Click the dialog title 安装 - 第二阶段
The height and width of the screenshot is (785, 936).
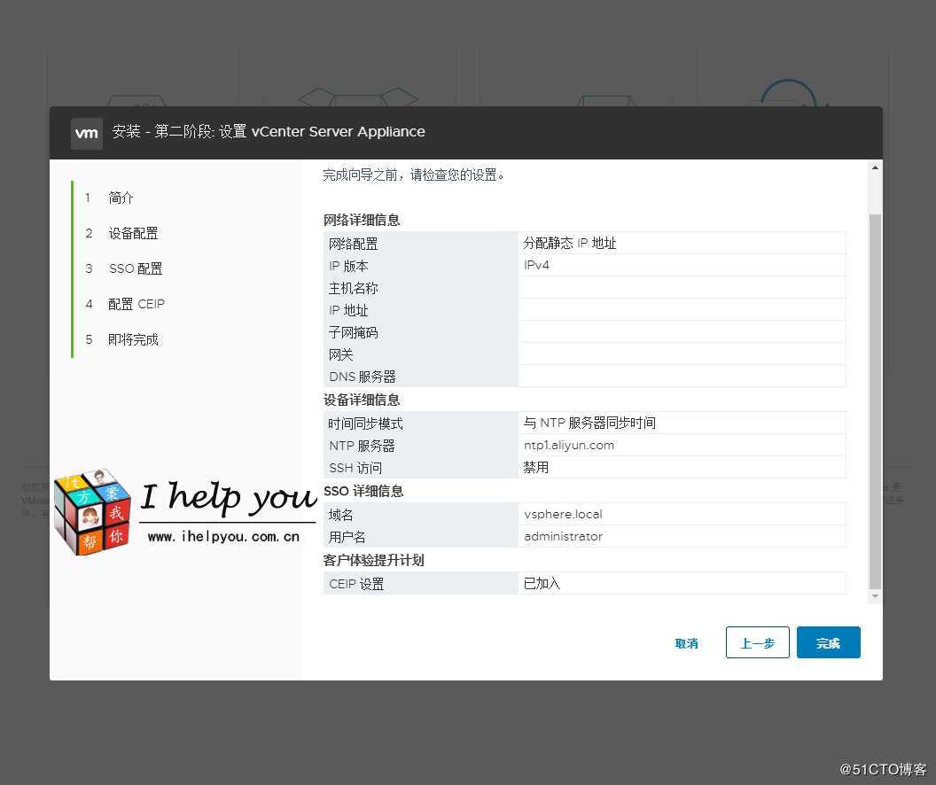269,131
